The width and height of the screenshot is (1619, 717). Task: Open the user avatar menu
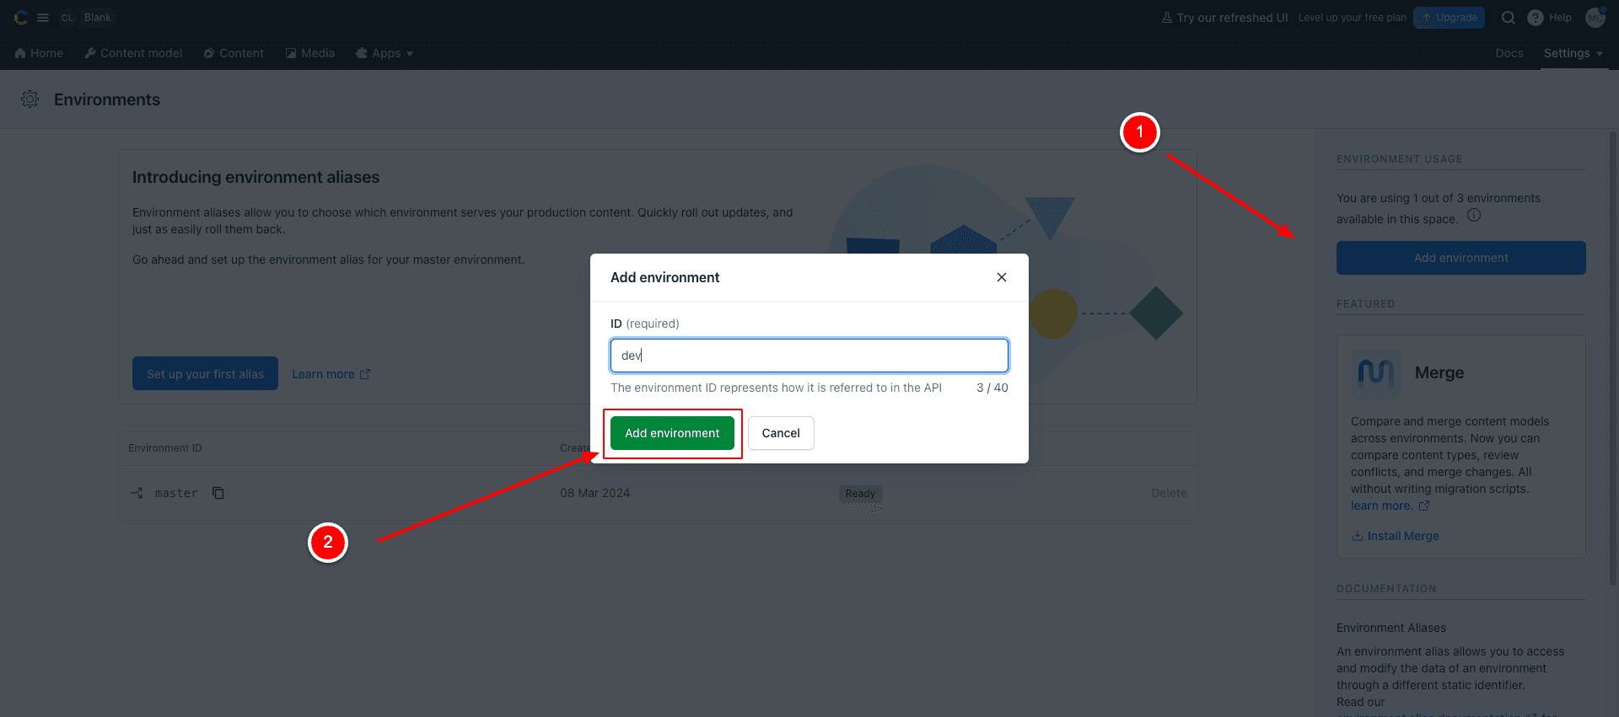tap(1595, 18)
